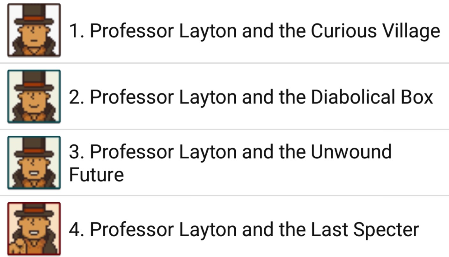Click the open-mouthed Layton portrait icon
Image resolution: width=449 pixels, height=257 pixels.
click(x=34, y=162)
